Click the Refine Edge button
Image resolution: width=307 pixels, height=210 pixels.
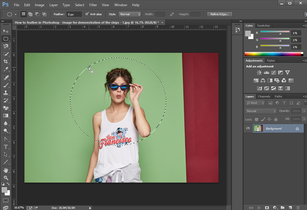tap(219, 14)
